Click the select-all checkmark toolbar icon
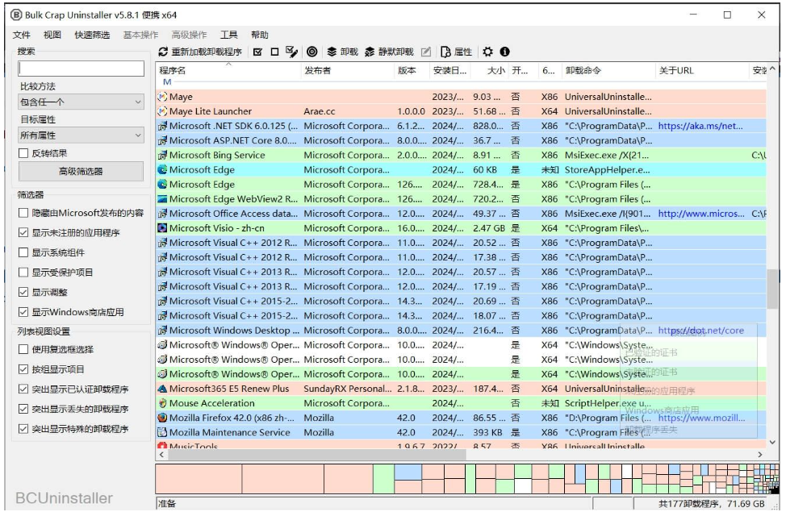Screen dimensions: 786x512 pos(257,52)
